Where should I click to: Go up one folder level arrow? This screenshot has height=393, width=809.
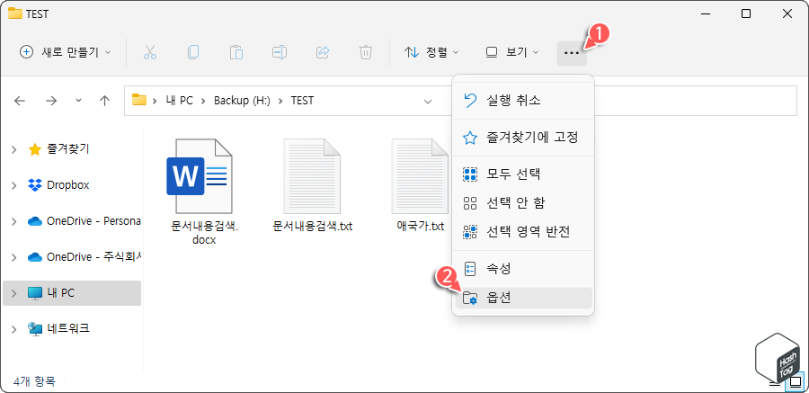pyautogui.click(x=105, y=101)
